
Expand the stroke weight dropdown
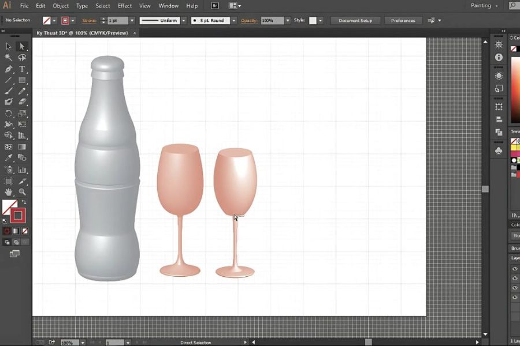(132, 21)
